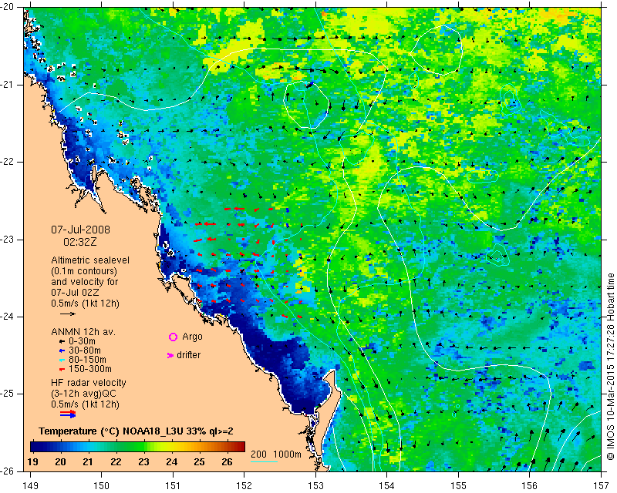Click the 153 longitude axis label
Screen dimensions: 617x493
[315, 486]
